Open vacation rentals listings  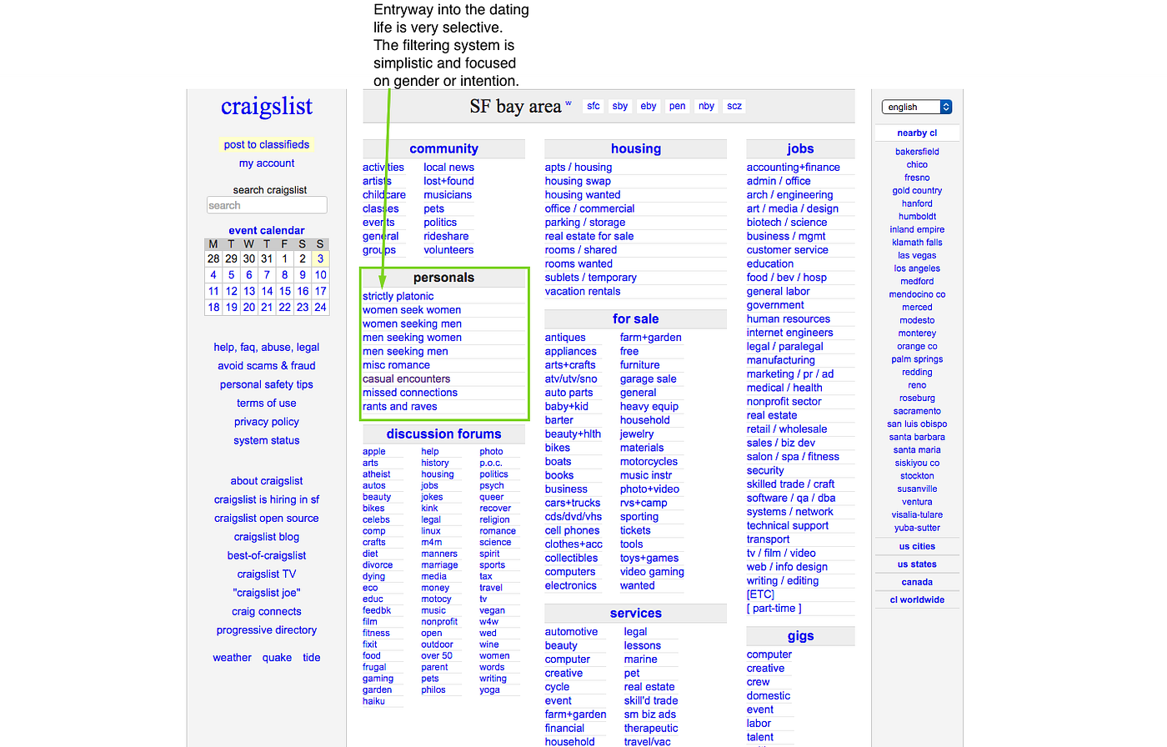pyautogui.click(x=583, y=291)
